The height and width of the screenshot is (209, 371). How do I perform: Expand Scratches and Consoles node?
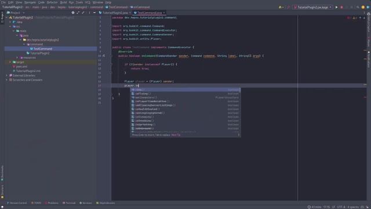point(6,80)
